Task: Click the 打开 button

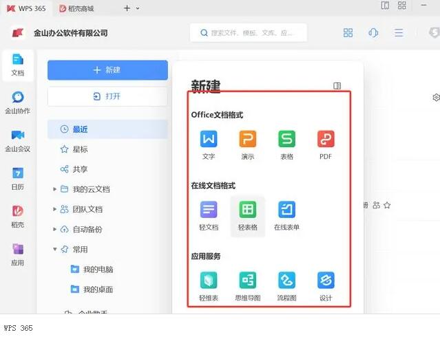Action: click(107, 96)
